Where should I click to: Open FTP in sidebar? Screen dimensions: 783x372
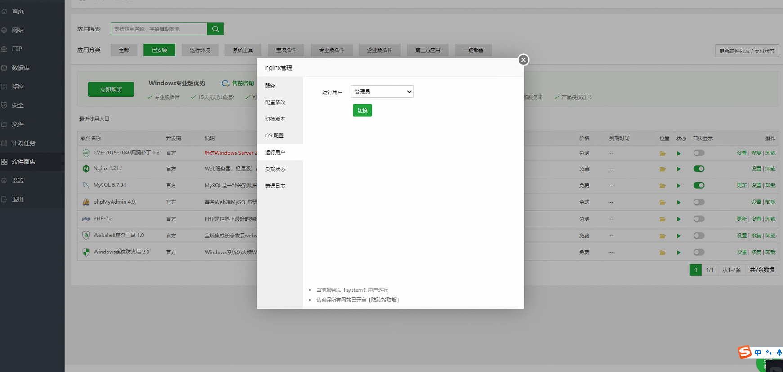32,49
